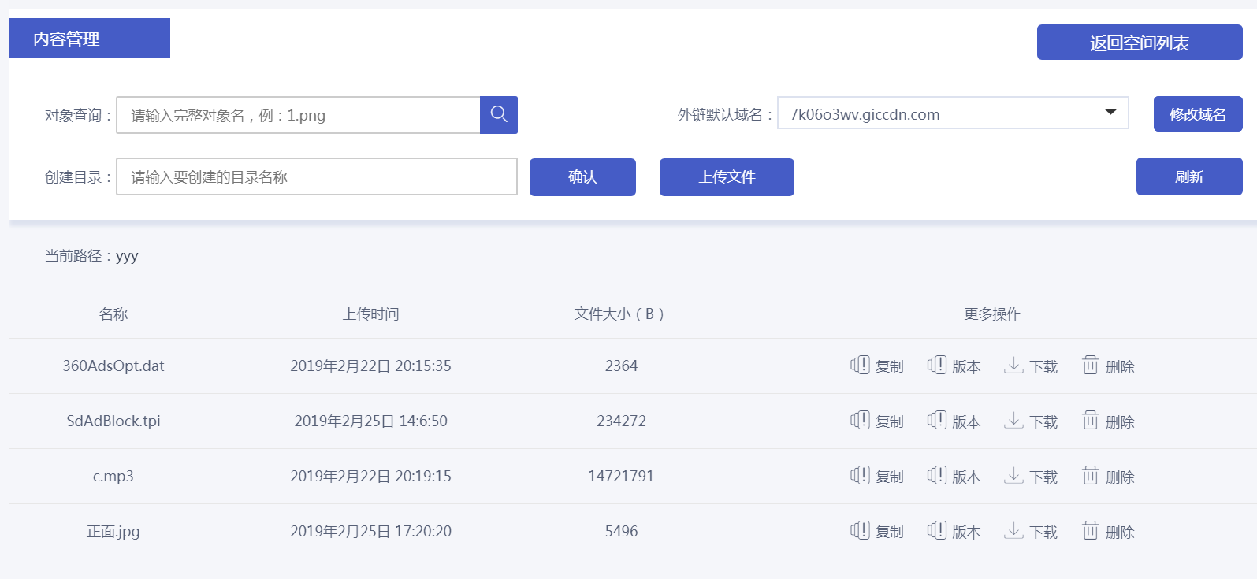This screenshot has width=1257, height=579.
Task: Click 删除 text link for 正面.jpg
Action: (1120, 532)
